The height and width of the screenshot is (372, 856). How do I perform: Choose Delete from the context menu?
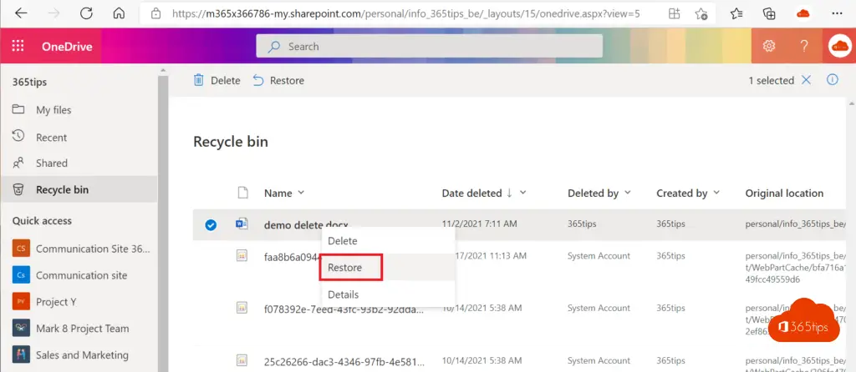pos(388,241)
